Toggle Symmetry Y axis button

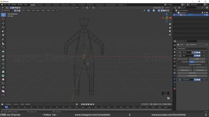click(197, 62)
